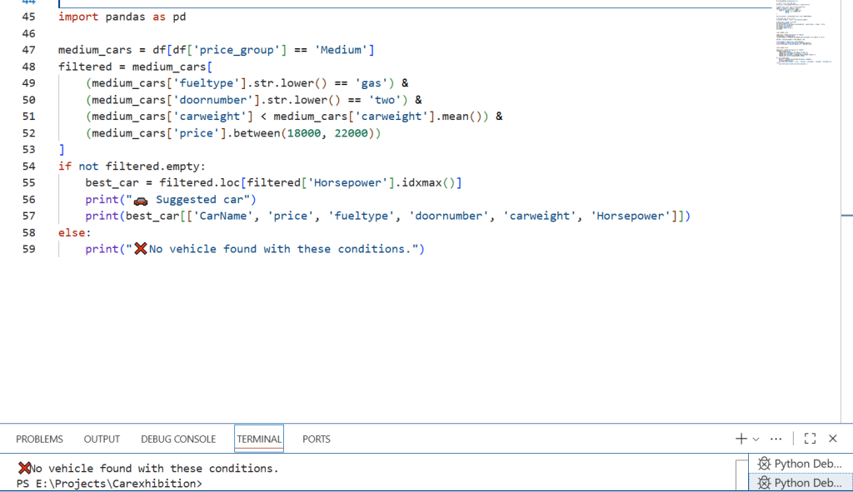Open the terminal launch profile dropdown chevron
The image size is (853, 492).
point(756,439)
